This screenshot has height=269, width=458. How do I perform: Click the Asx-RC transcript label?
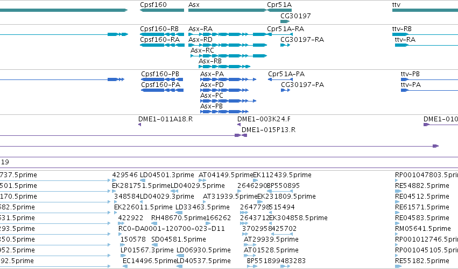pos(202,50)
